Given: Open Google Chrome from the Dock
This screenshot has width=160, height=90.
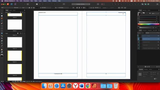Looking at the screenshot, I should [88, 86].
